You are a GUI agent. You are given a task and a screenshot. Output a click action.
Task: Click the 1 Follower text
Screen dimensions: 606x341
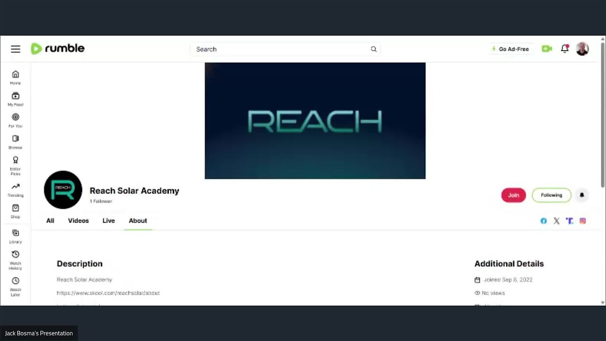101,201
